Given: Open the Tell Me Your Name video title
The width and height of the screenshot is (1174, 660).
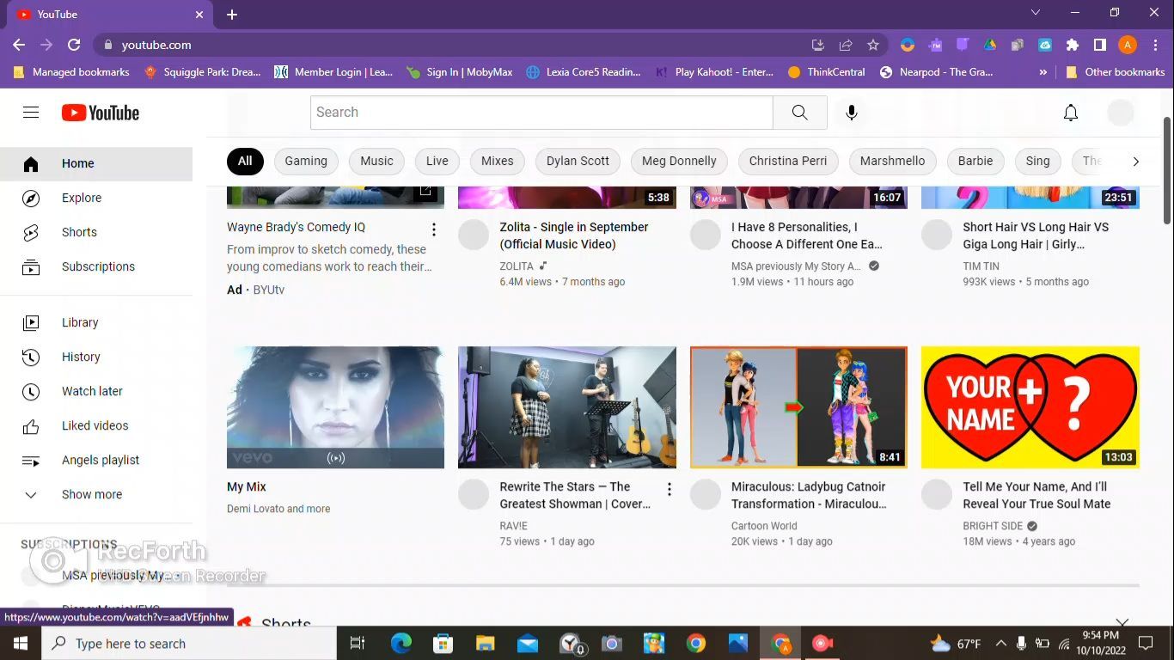Looking at the screenshot, I should (1036, 495).
